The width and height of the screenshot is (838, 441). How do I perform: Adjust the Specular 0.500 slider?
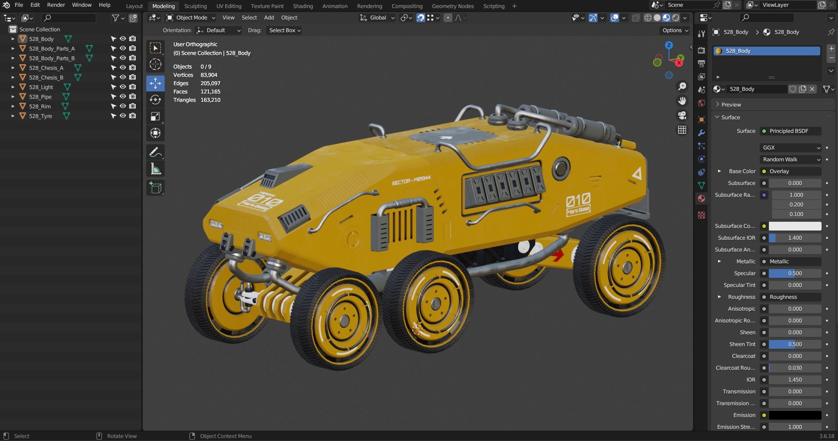pos(795,273)
